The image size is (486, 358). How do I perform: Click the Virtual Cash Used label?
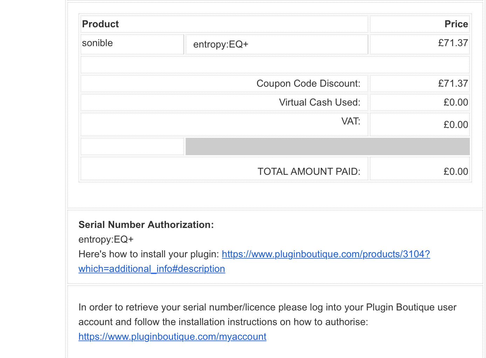(x=319, y=102)
